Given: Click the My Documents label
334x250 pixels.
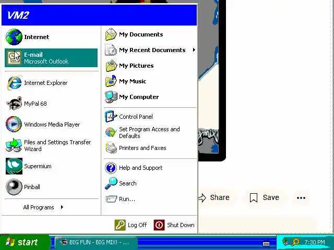Looking at the screenshot, I should [x=141, y=34].
